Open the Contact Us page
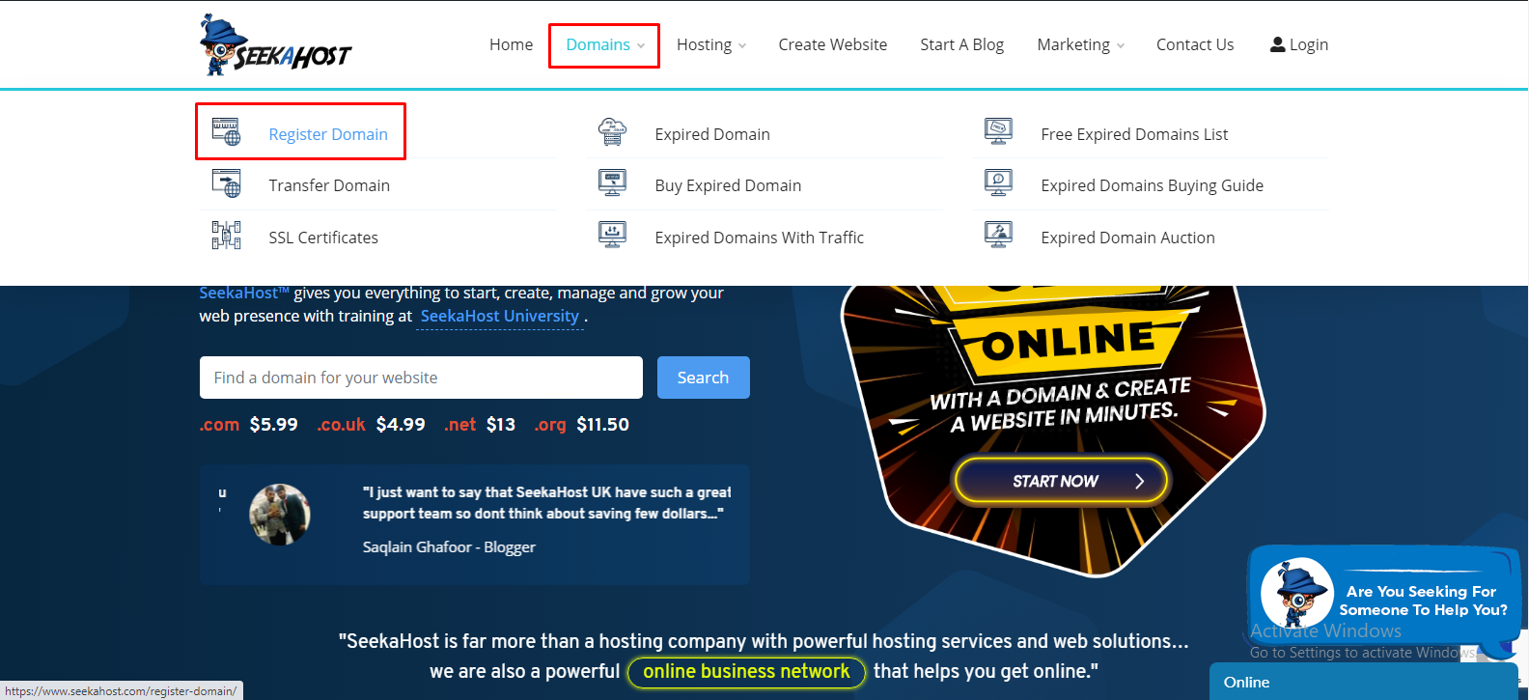Viewport: 1529px width, 700px height. coord(1195,44)
